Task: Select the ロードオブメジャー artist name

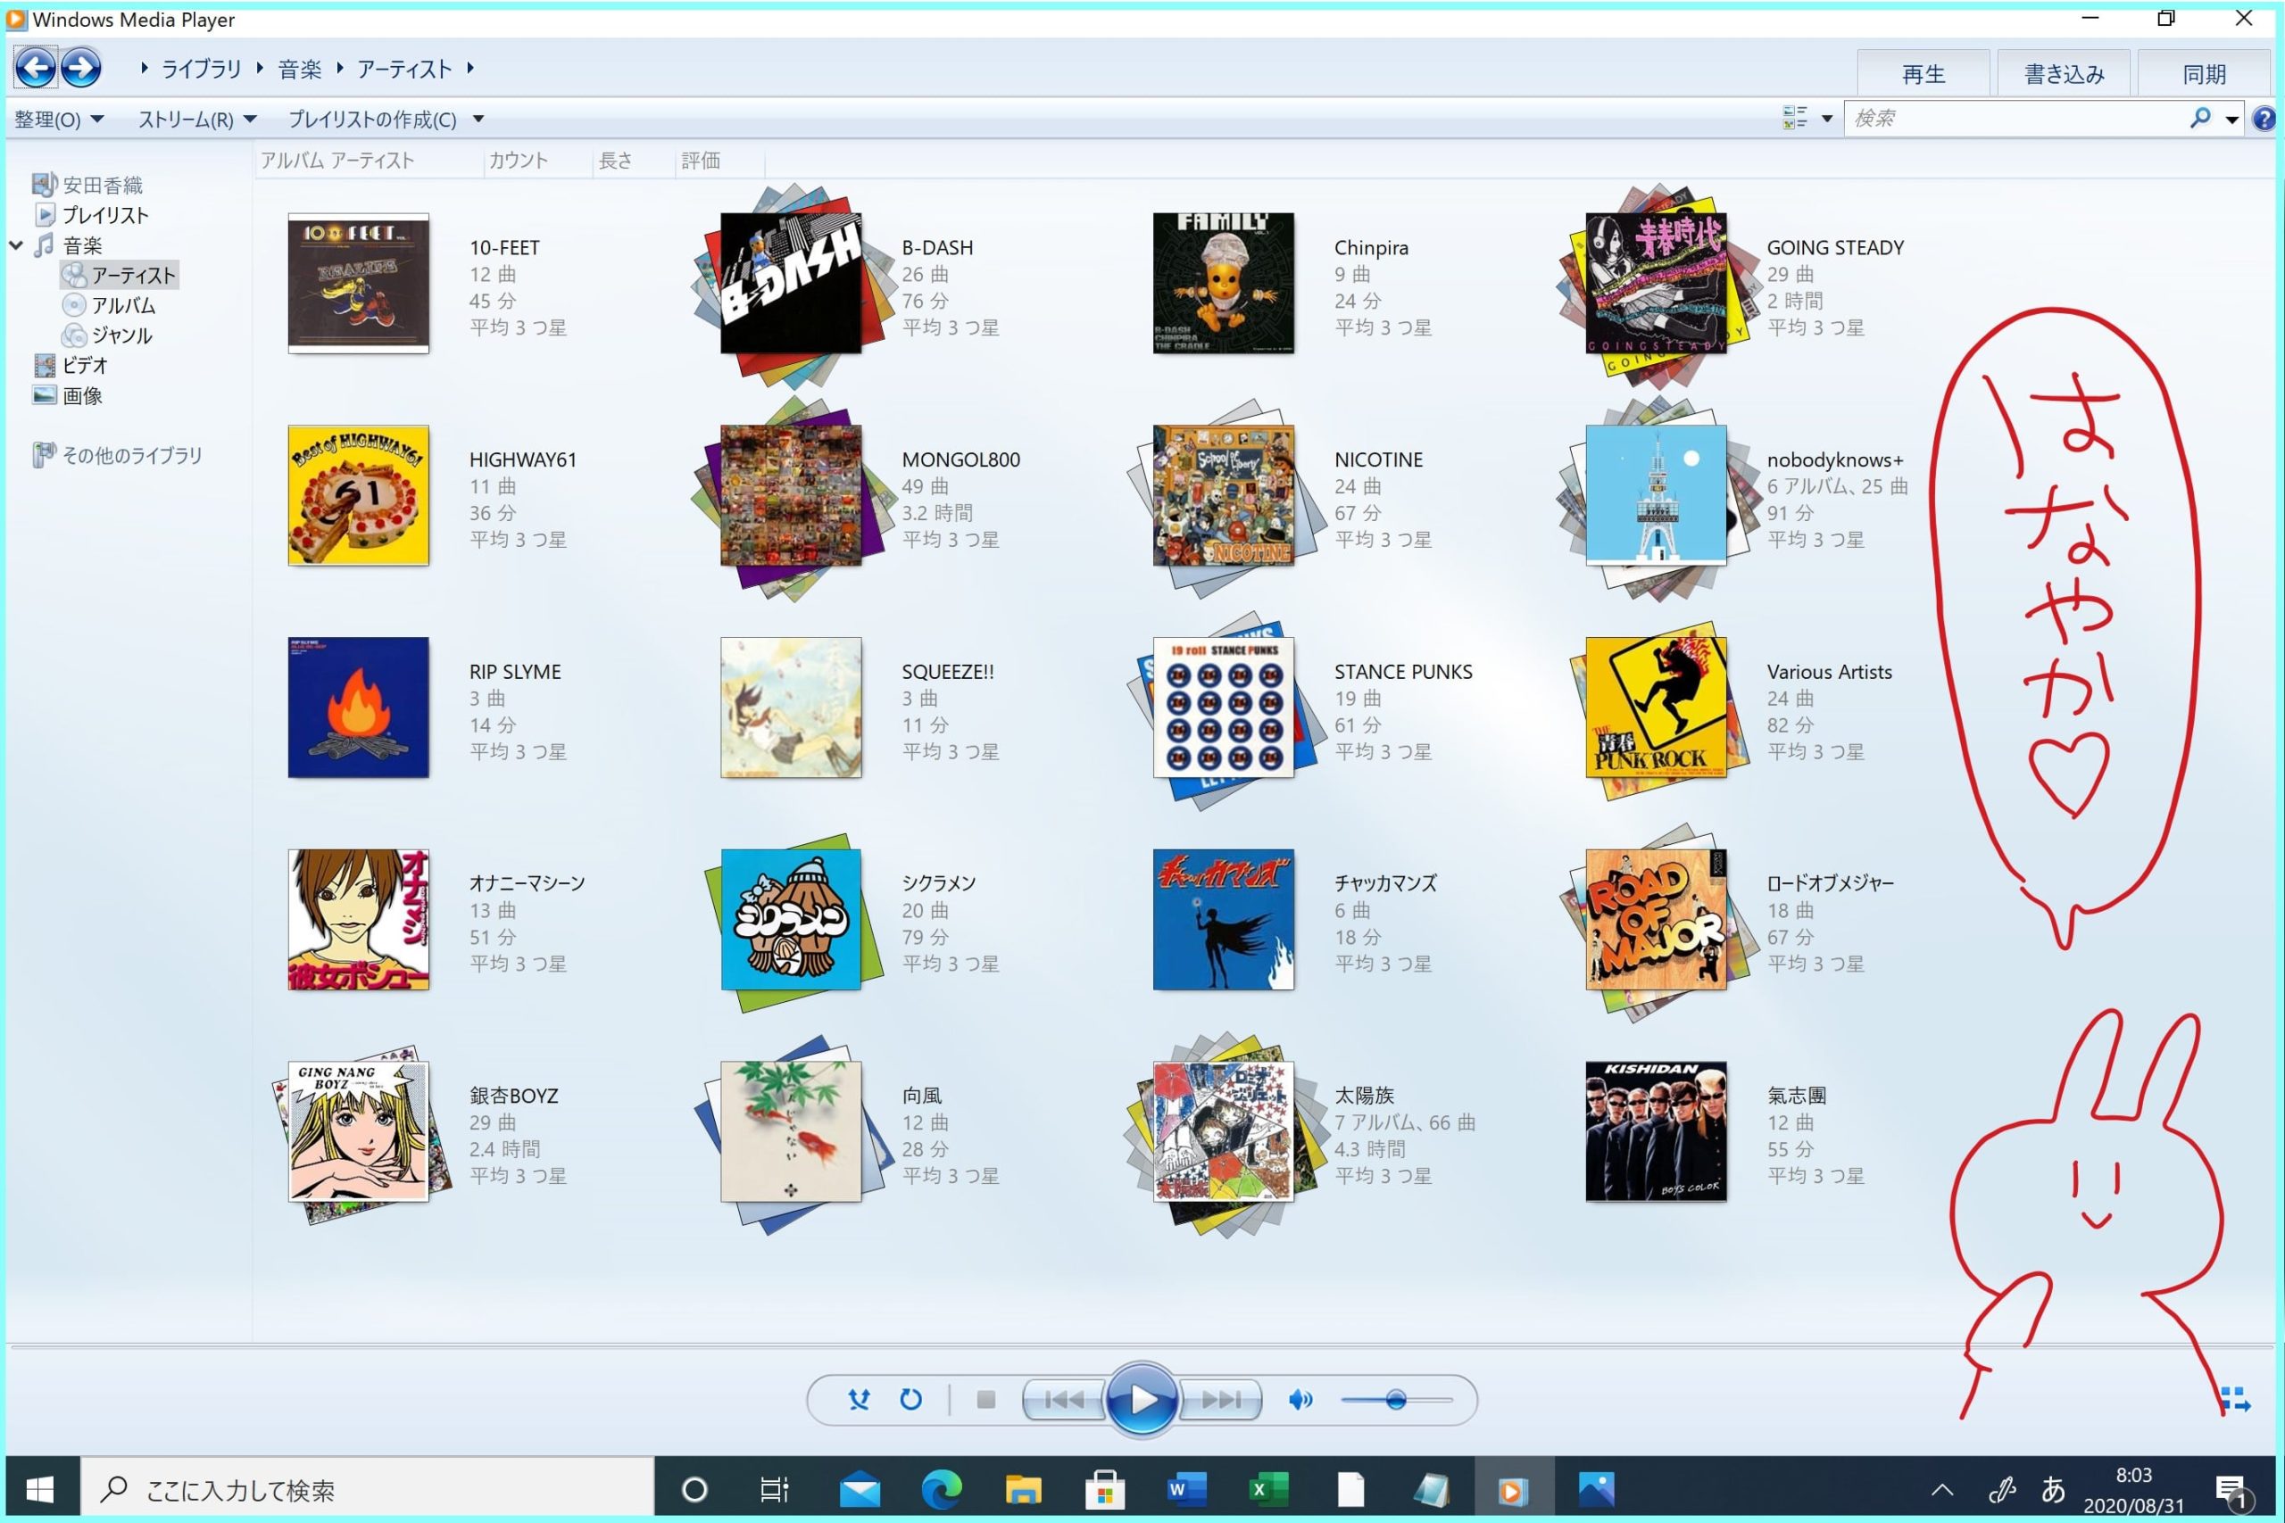Action: coord(1831,883)
